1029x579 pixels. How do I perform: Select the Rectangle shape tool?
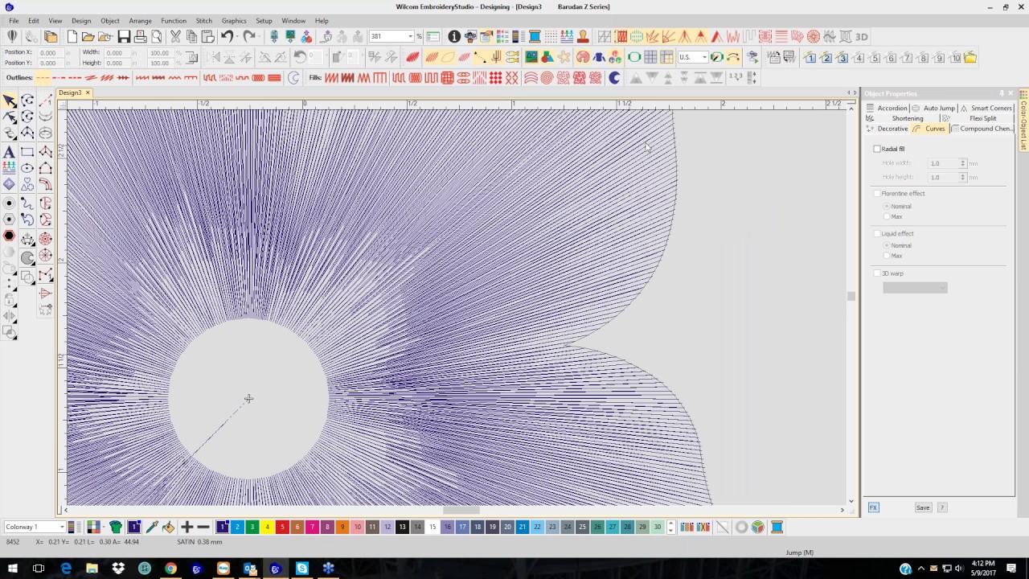pyautogui.click(x=27, y=152)
